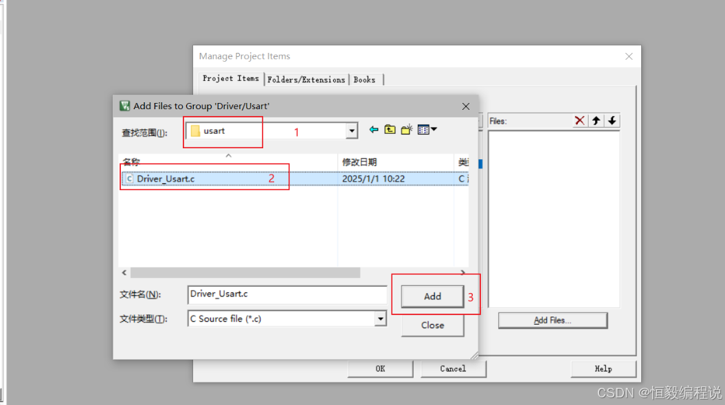Click the C file icon beside Driver_Usart.c
The height and width of the screenshot is (405, 725).
(x=129, y=178)
